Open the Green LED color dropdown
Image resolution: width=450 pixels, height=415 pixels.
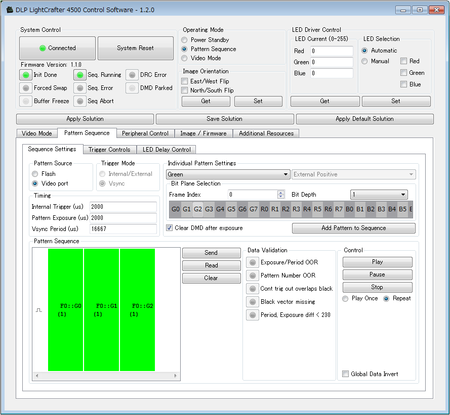click(228, 174)
